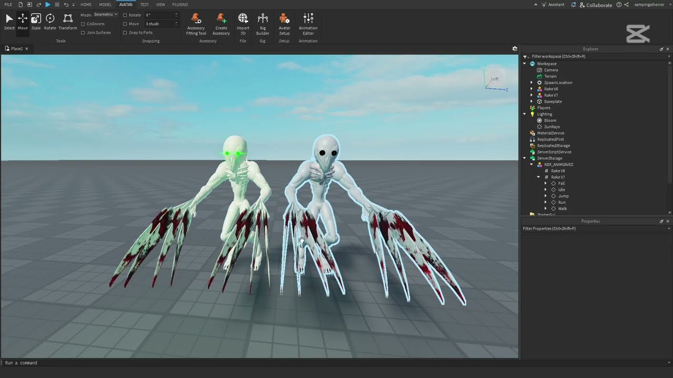This screenshot has height=378, width=673.
Task: Switch to the VIEW tab
Action: pos(160,5)
